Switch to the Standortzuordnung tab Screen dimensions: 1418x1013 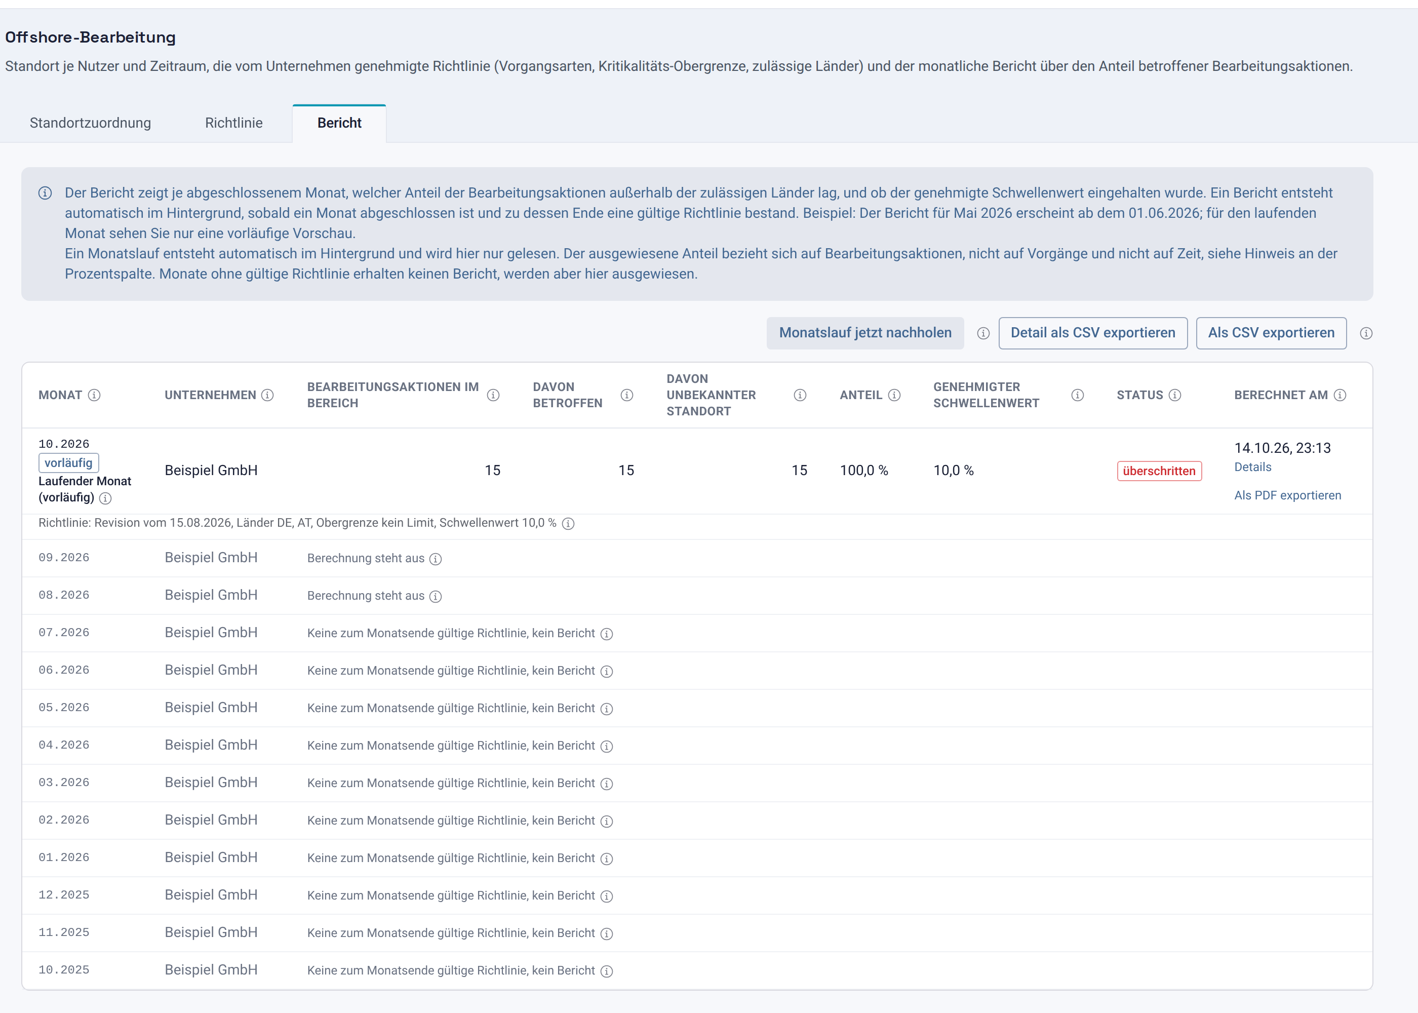[x=91, y=123]
